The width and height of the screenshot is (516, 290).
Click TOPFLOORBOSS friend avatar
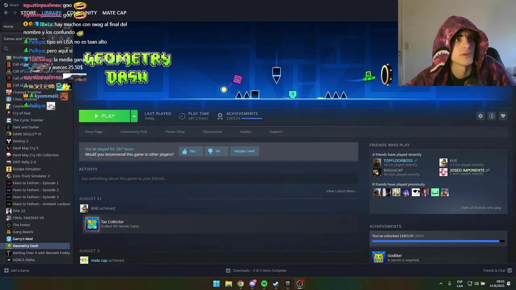377,162
